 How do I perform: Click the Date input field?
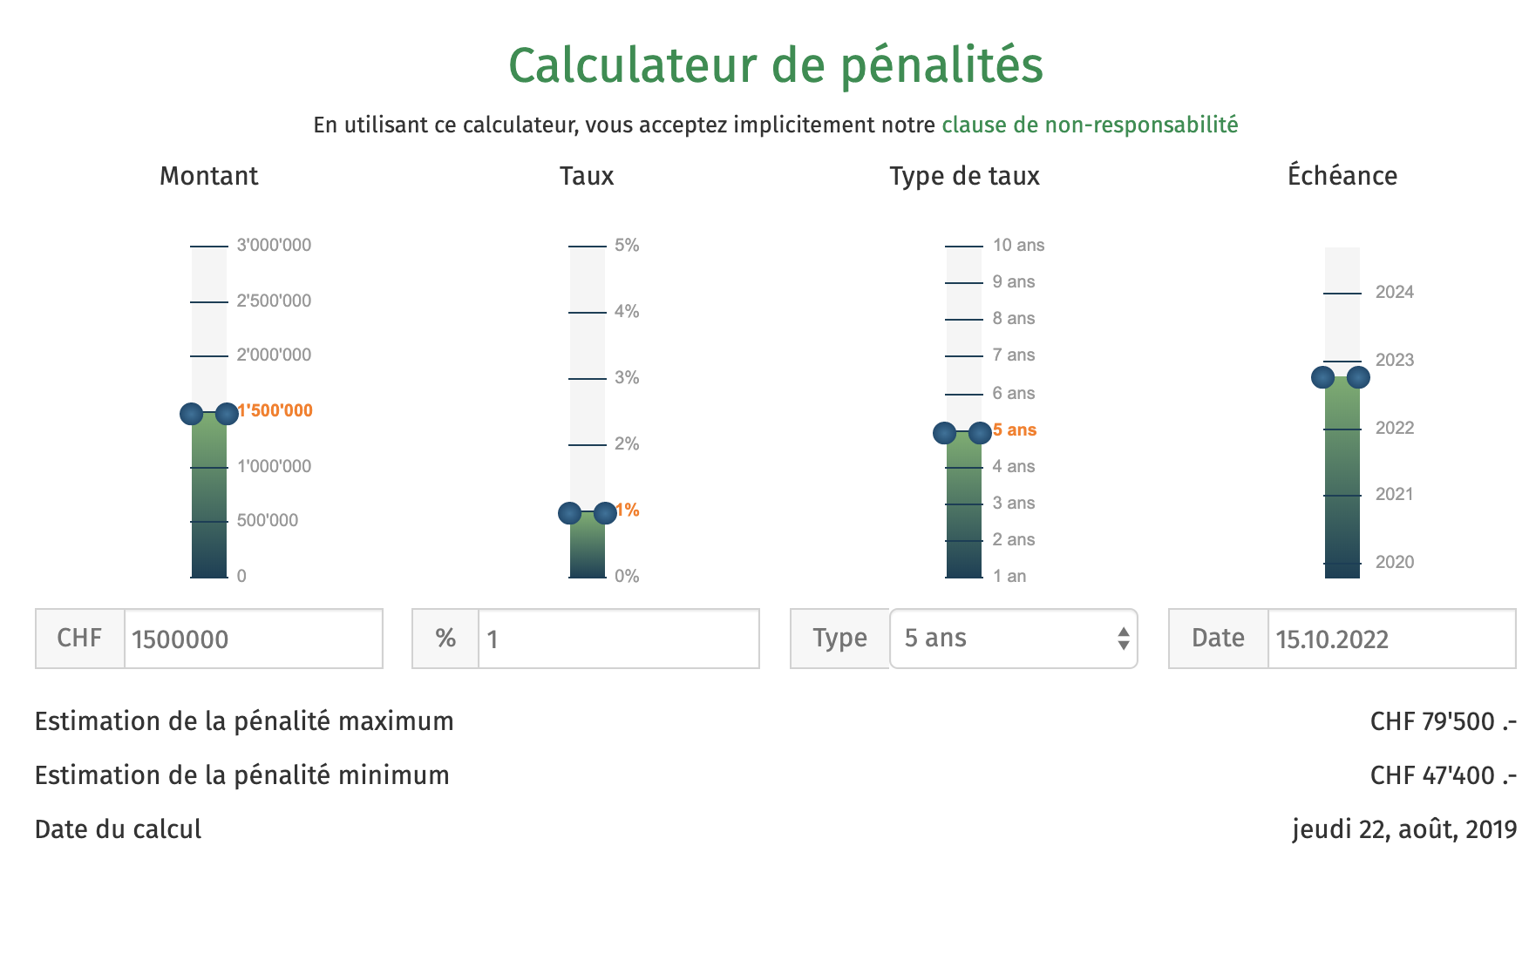(1390, 639)
